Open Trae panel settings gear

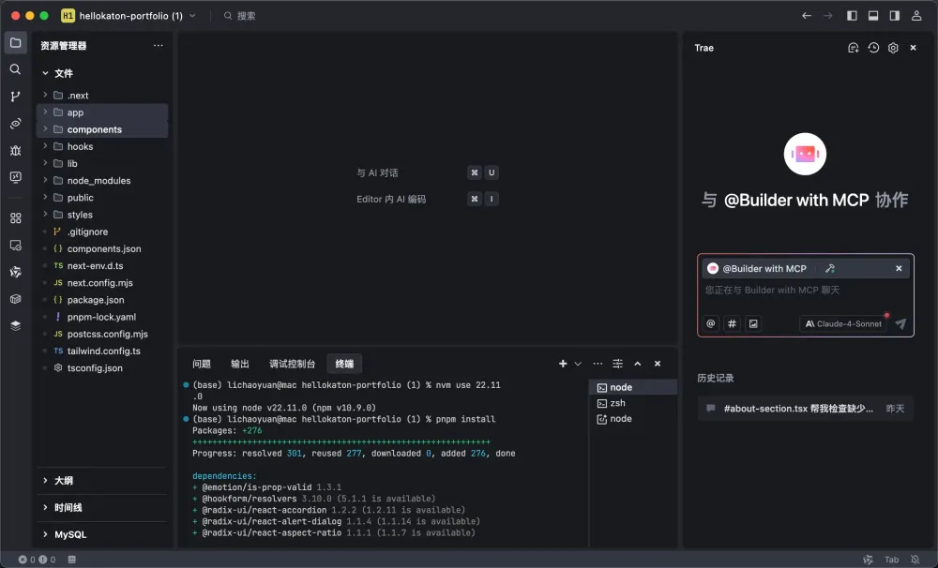coord(893,48)
